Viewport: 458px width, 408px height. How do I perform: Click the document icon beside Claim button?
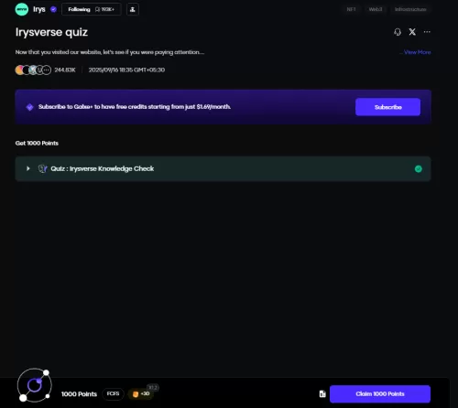point(322,394)
